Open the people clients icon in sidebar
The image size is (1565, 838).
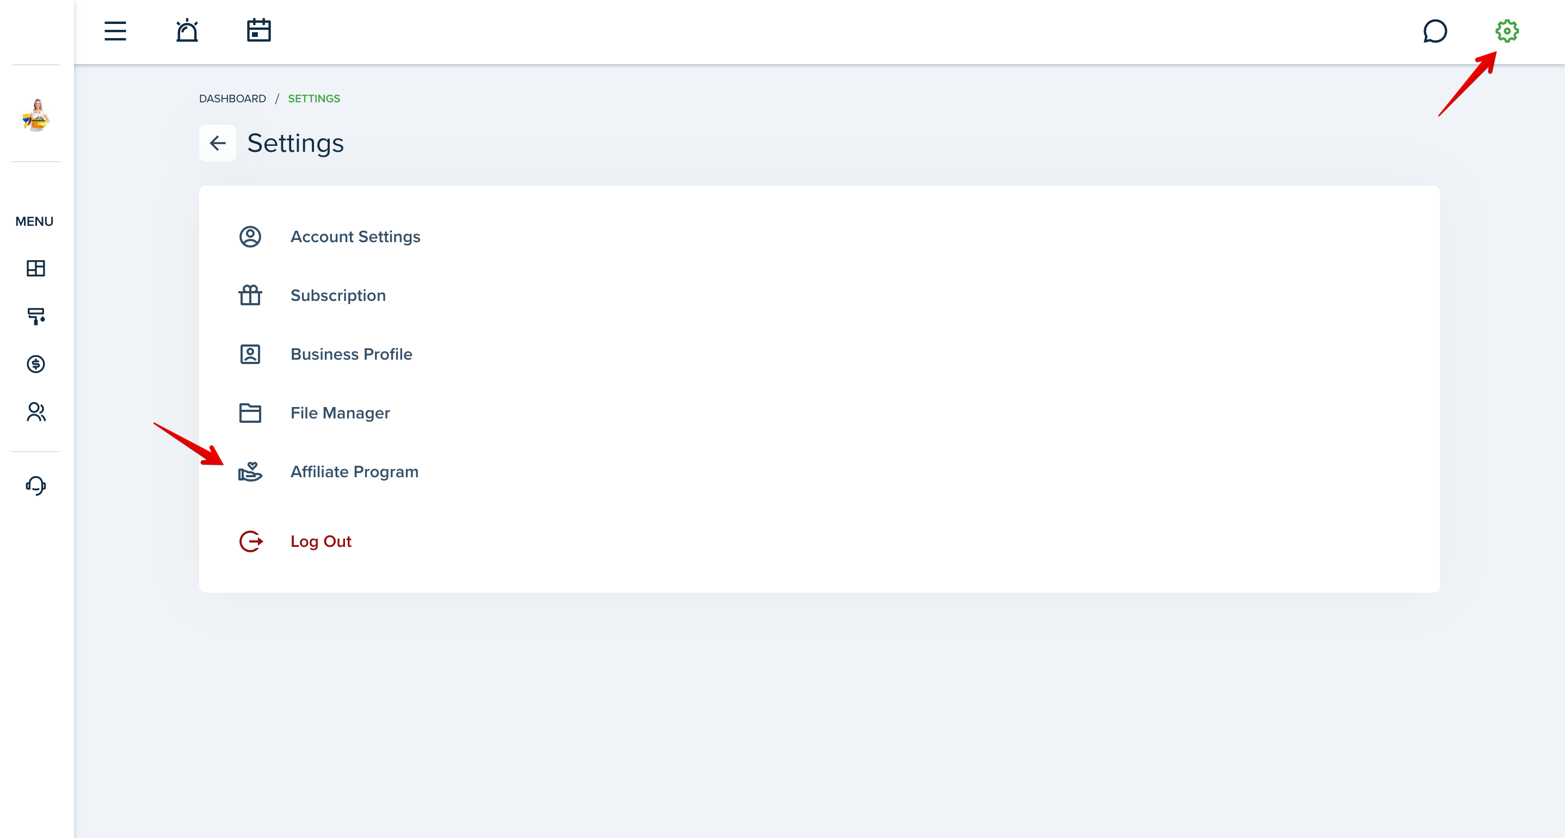(36, 412)
